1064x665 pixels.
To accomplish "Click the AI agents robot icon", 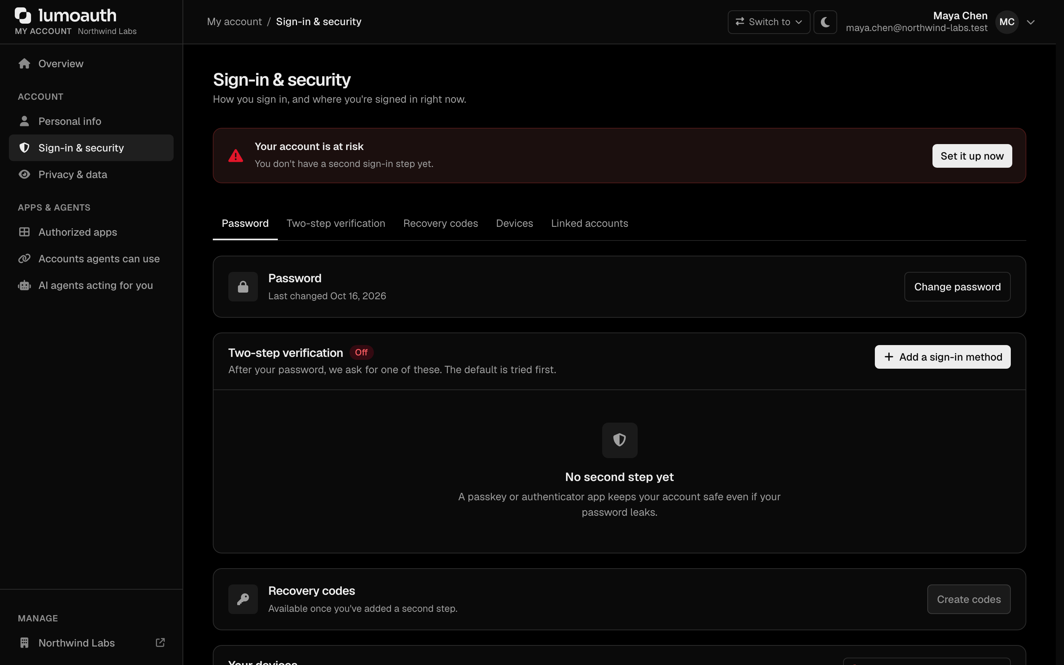I will pos(24,286).
